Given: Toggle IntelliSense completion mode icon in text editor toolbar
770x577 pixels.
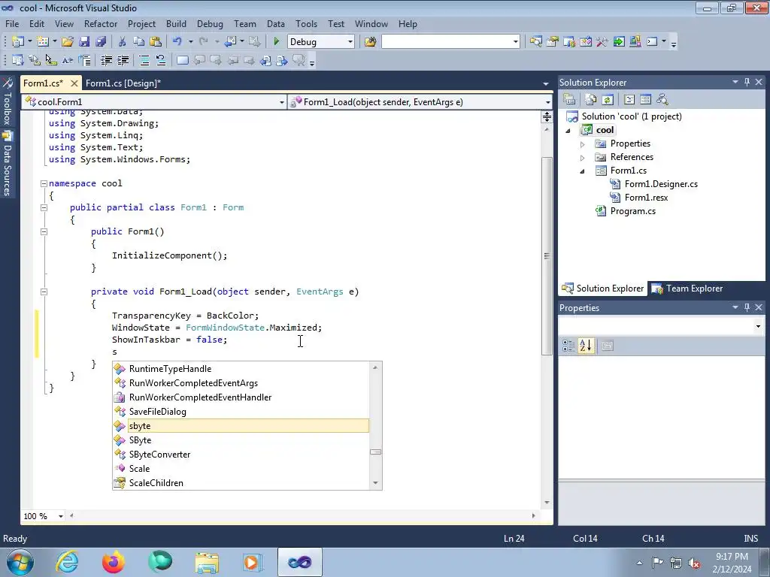Looking at the screenshot, I should pyautogui.click(x=84, y=60).
